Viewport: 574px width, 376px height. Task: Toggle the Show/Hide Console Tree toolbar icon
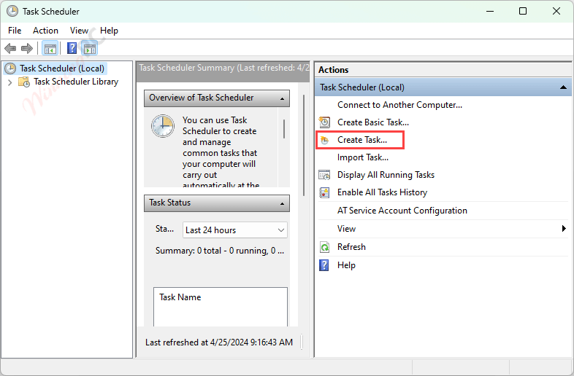(50, 48)
